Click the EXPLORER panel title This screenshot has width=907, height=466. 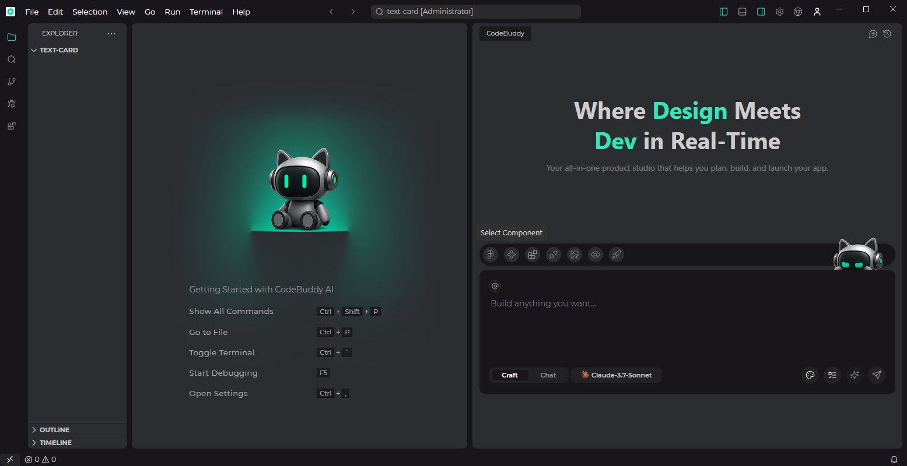click(59, 33)
